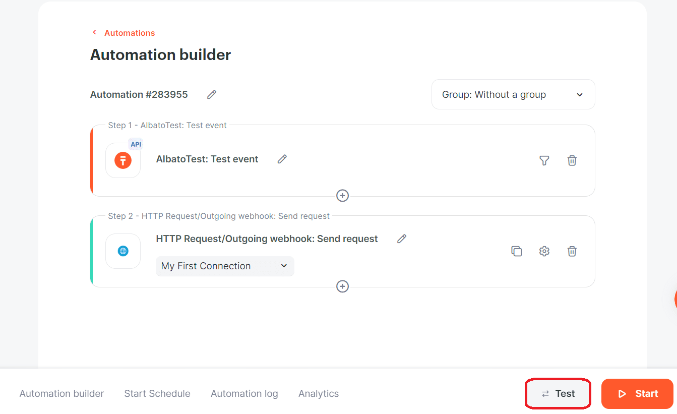Delete the AlbatoTest trigger step

click(572, 160)
